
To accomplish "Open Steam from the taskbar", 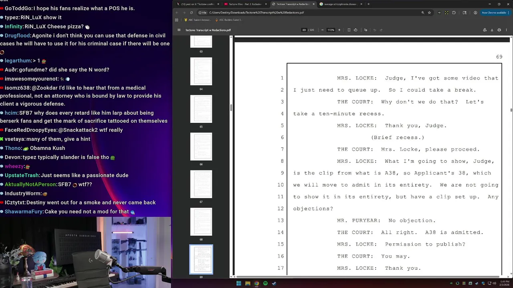I will click(274, 283).
